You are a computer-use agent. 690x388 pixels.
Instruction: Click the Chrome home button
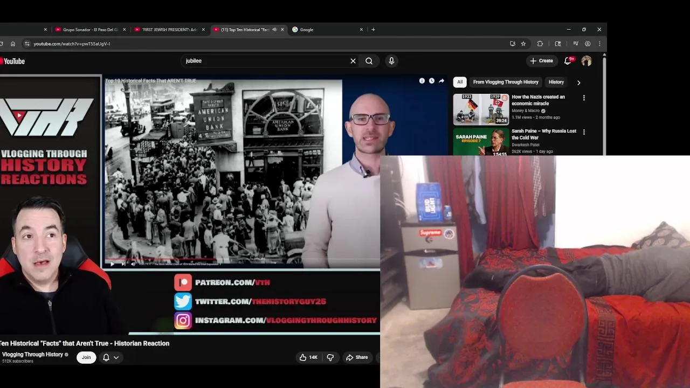[13, 44]
